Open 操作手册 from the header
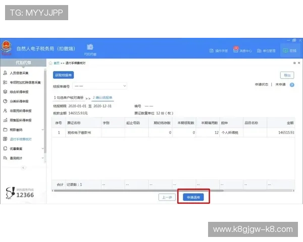303x242 pixels. coord(218,51)
